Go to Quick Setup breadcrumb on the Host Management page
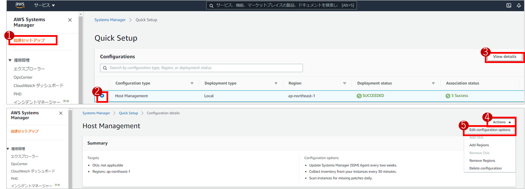The width and height of the screenshot is (525, 189). pos(129,113)
